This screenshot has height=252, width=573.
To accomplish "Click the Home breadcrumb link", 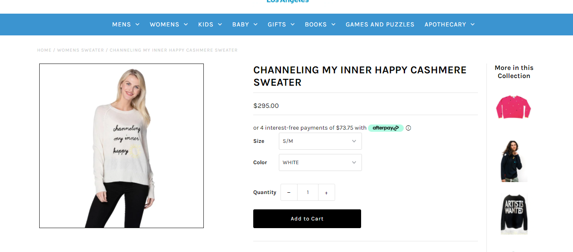I will pyautogui.click(x=44, y=50).
